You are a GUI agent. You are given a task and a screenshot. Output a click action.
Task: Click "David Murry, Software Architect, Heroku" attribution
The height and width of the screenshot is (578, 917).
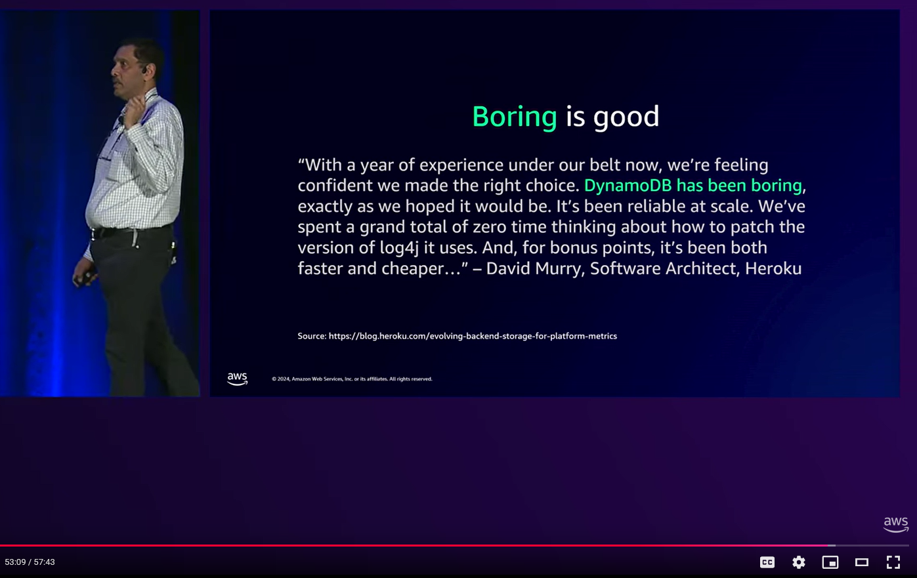click(644, 268)
